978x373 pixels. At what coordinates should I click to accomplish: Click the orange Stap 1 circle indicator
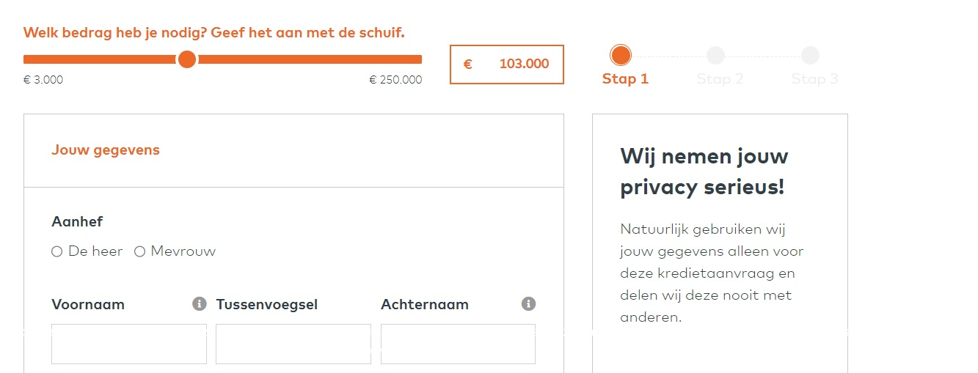click(x=621, y=55)
